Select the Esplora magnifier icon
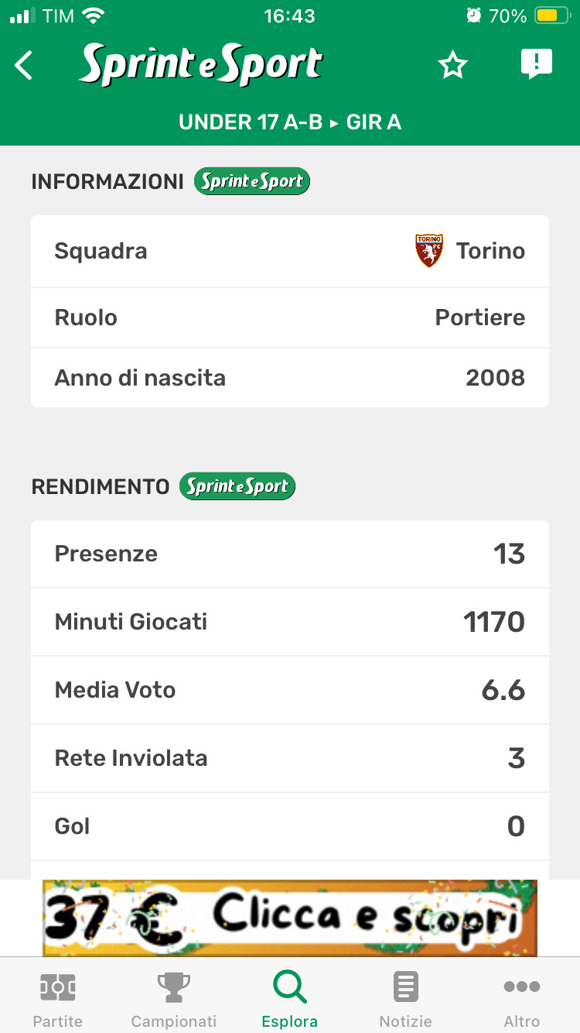The image size is (580, 1033). click(290, 988)
